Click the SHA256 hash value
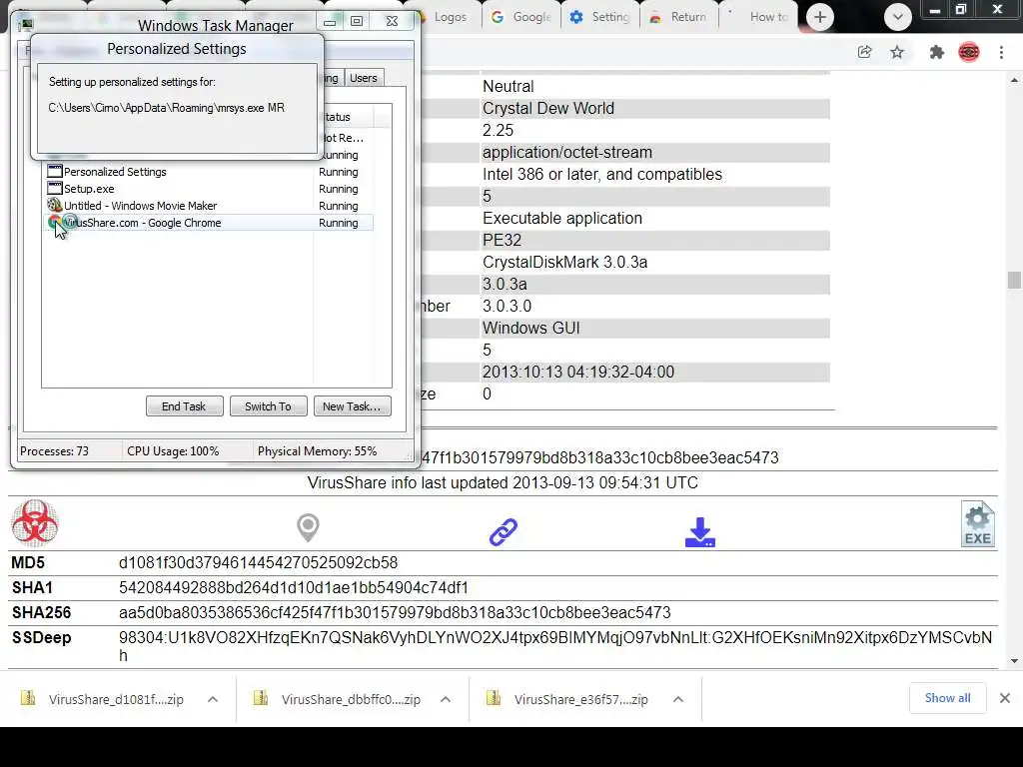Image resolution: width=1023 pixels, height=767 pixels. pyautogui.click(x=395, y=612)
